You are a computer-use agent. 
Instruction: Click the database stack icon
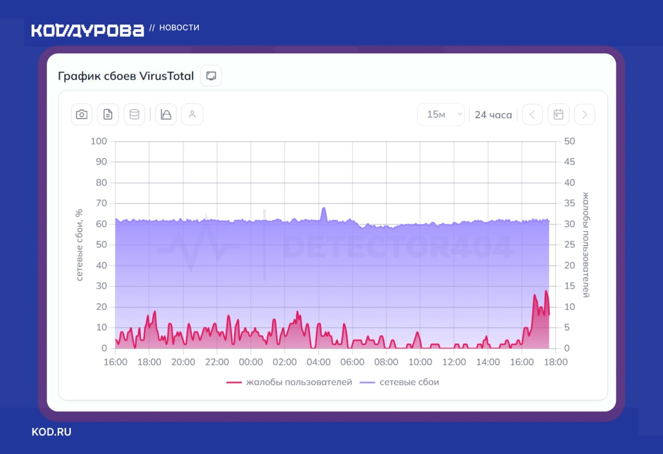click(134, 115)
